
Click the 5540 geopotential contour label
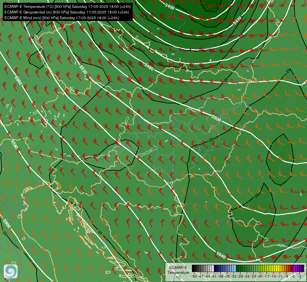click(x=221, y=255)
